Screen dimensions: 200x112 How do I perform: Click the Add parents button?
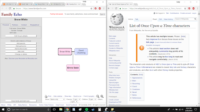coord(21,43)
